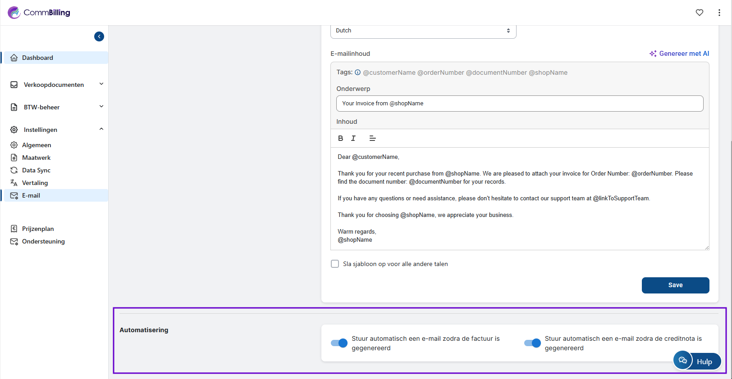Click the heart favorite icon
Viewport: 732px width, 379px height.
click(x=699, y=13)
